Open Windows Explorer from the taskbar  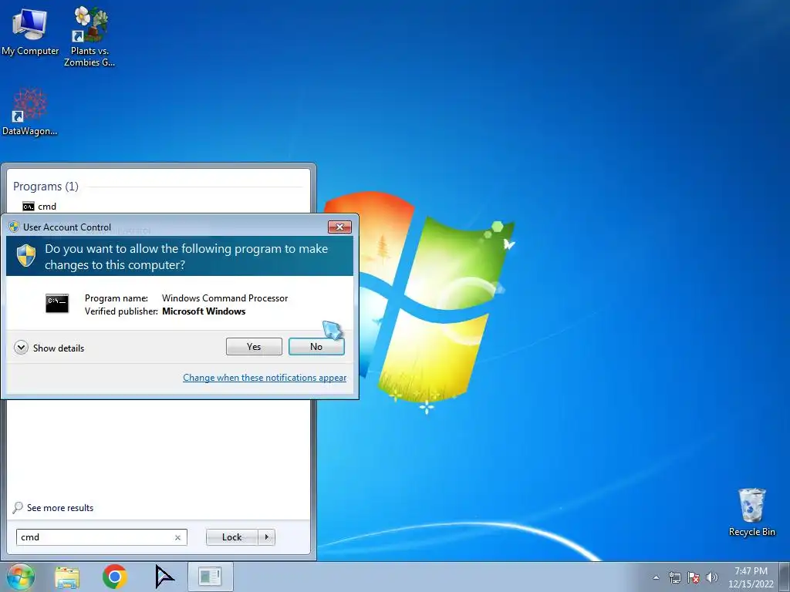coord(67,577)
